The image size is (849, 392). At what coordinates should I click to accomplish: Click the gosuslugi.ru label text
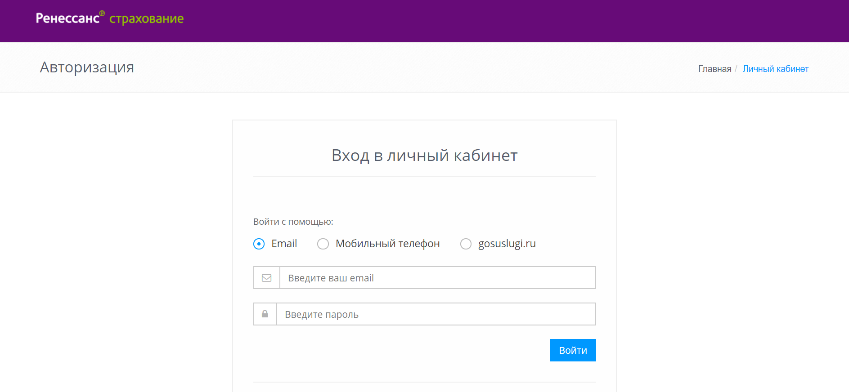tap(507, 244)
